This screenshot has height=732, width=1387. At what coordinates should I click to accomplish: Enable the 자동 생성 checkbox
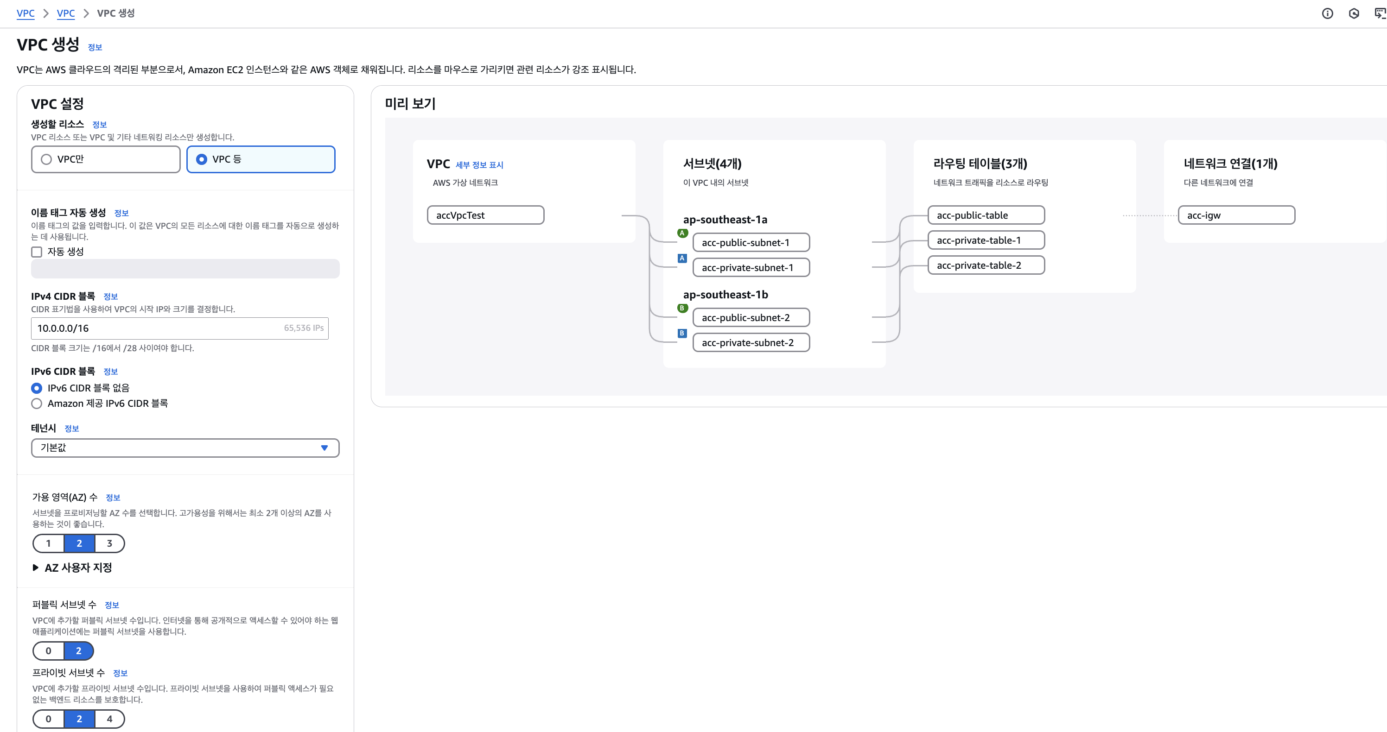click(x=37, y=252)
